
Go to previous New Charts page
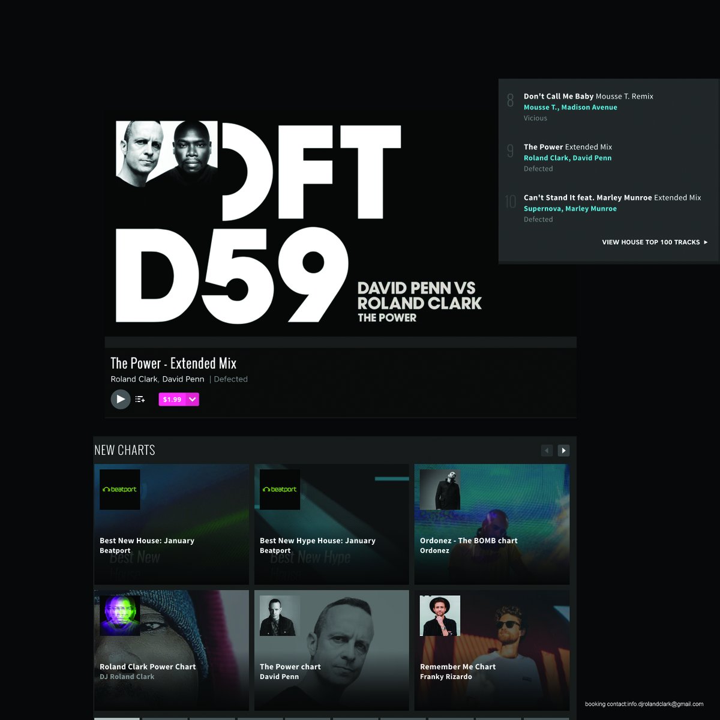tap(547, 451)
